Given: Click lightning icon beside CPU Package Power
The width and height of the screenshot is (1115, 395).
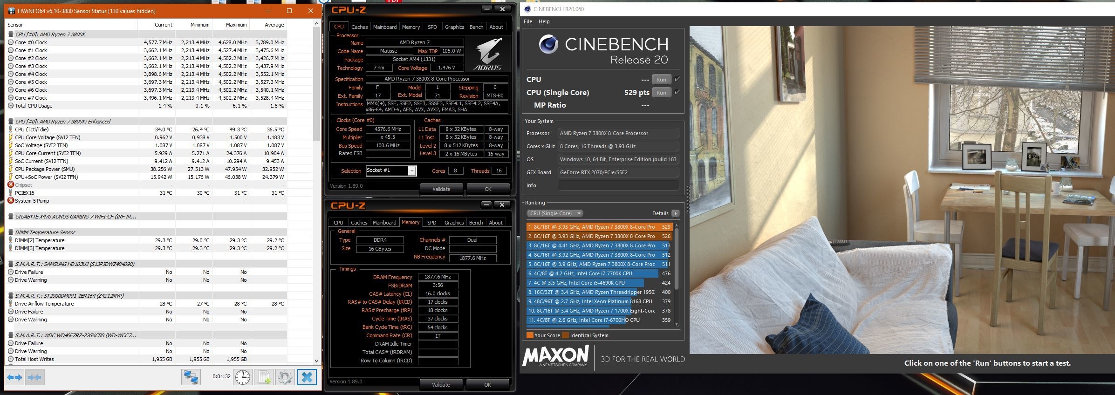Looking at the screenshot, I should coord(11,169).
